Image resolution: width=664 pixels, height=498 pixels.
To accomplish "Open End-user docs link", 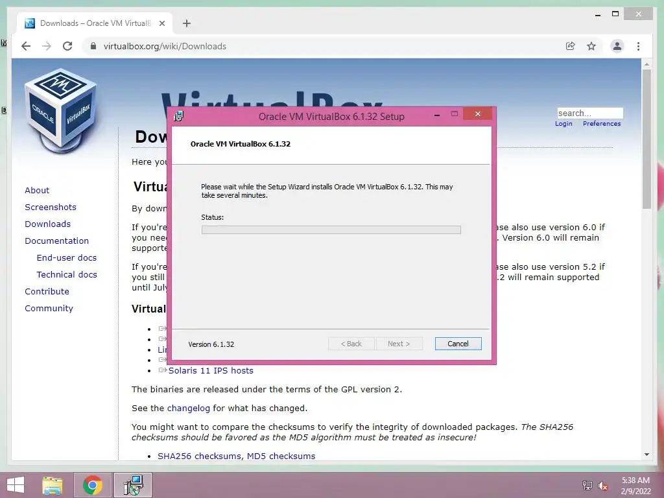I will tap(67, 258).
